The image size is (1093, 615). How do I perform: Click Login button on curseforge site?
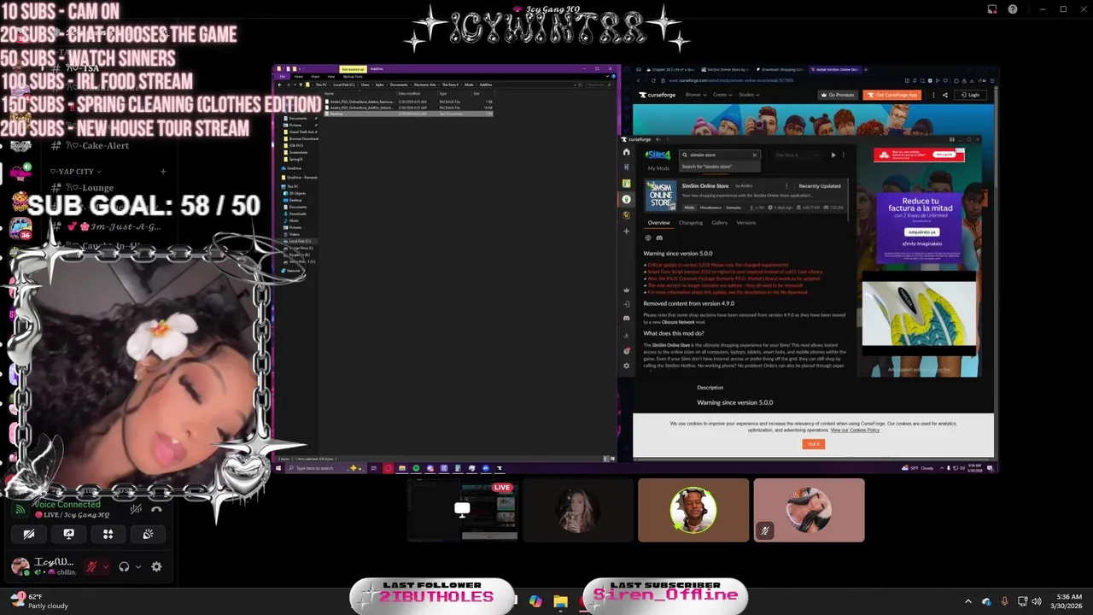970,95
